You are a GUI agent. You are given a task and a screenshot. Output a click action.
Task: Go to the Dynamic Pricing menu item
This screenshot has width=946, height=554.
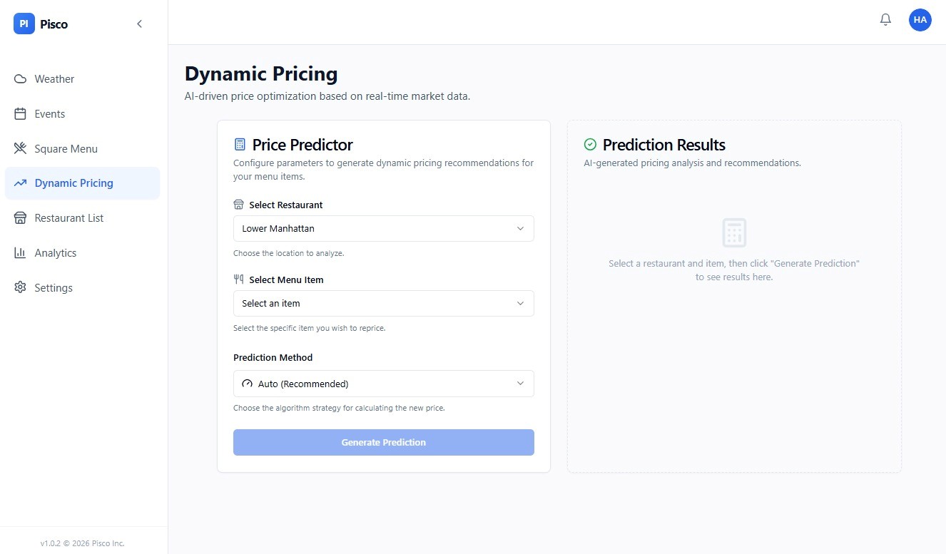click(74, 183)
